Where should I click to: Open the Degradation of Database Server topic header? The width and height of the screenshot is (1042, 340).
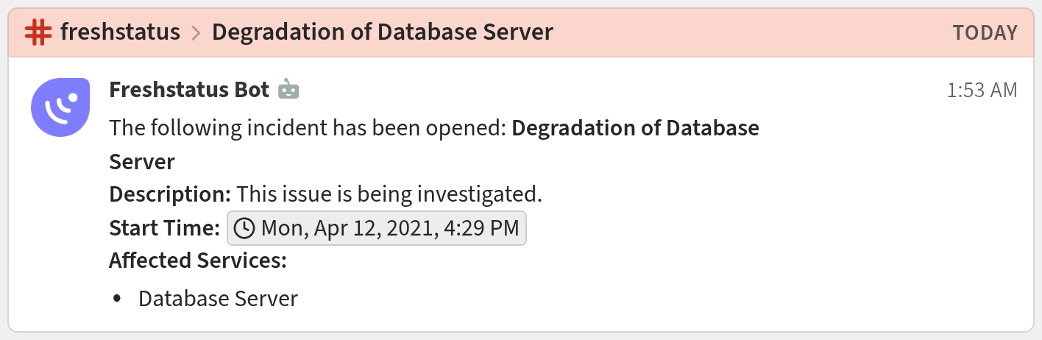pyautogui.click(x=382, y=32)
